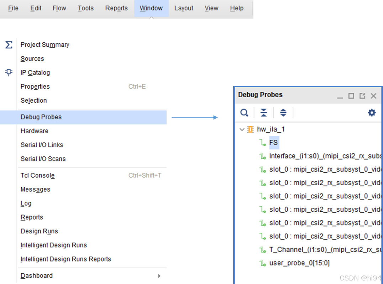Open Debug Probes settings gear
Screen dimensions: 383x284
coord(372,113)
